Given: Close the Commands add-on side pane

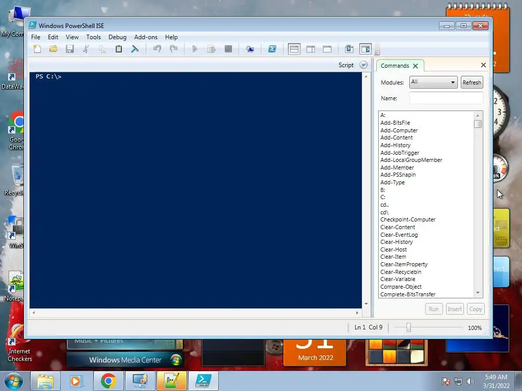Looking at the screenshot, I should click(x=483, y=65).
